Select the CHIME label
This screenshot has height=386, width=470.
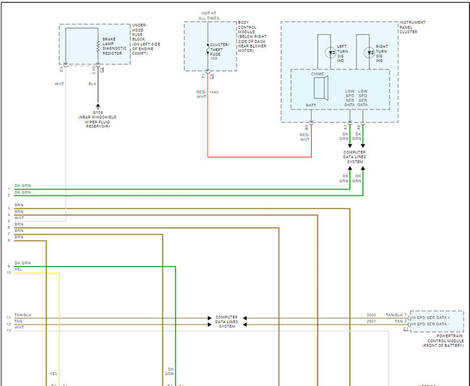click(317, 74)
